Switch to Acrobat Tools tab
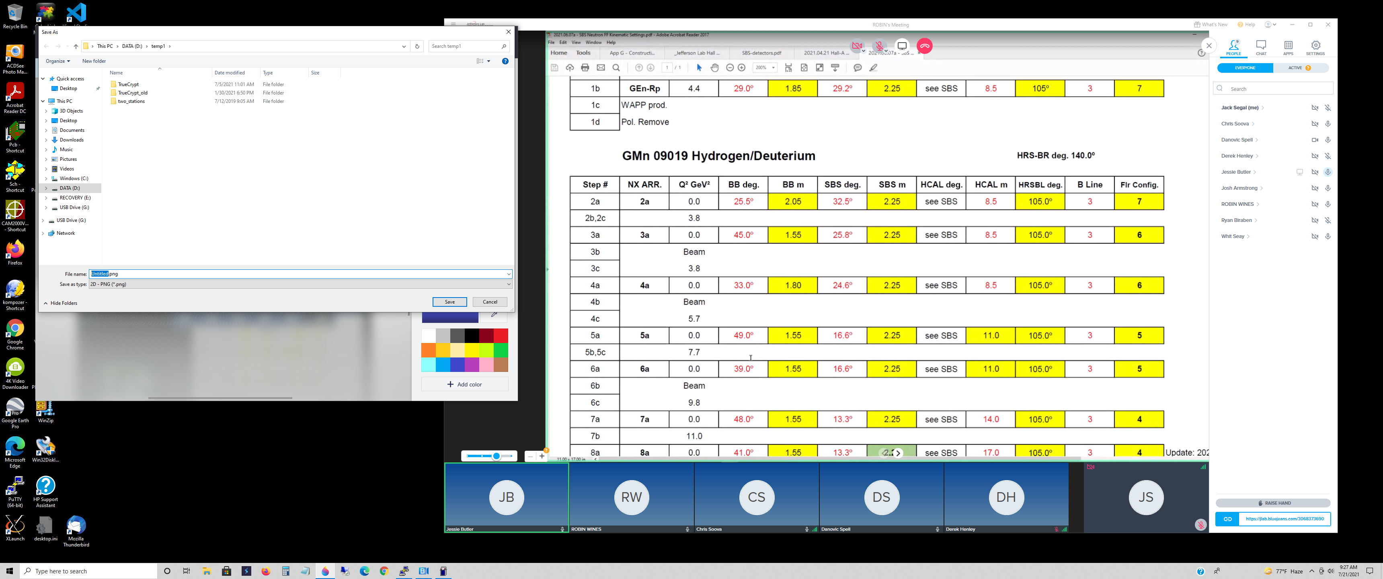 (x=583, y=53)
